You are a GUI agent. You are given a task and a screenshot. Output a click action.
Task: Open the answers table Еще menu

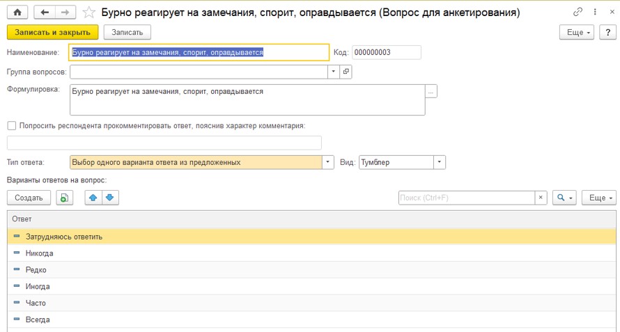tap(599, 198)
